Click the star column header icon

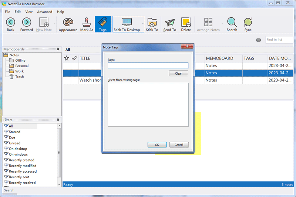coord(67,58)
